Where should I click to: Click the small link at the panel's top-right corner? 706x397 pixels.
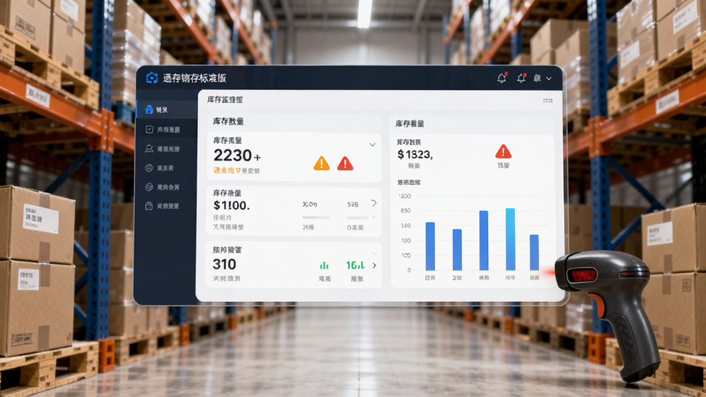click(x=548, y=101)
